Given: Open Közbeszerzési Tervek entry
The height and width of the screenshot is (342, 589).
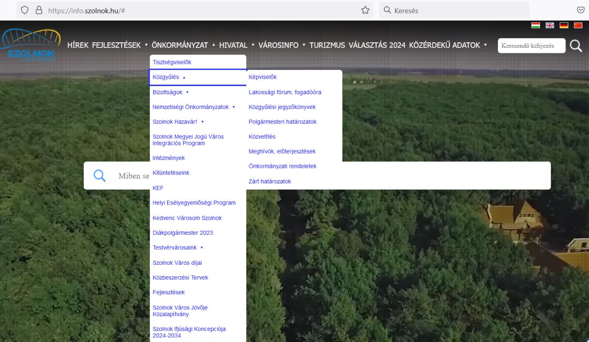Looking at the screenshot, I should point(180,278).
